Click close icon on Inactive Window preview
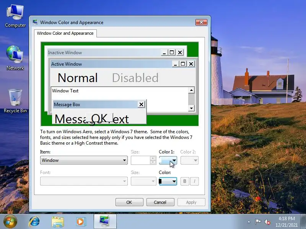Viewport: 306px width, 229px height. pyautogui.click(x=180, y=53)
